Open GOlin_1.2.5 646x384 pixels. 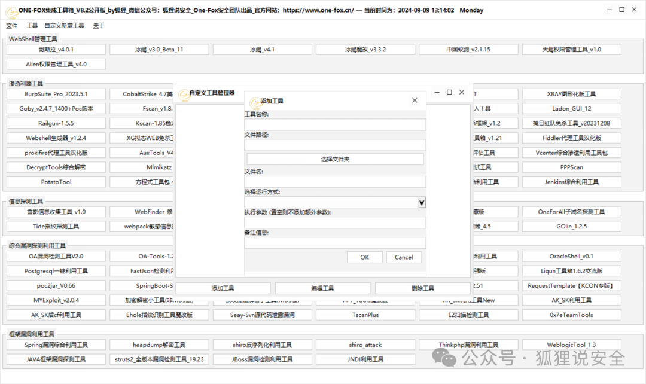coord(571,226)
